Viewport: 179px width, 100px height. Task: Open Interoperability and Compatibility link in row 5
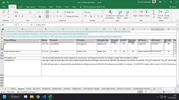click(x=46, y=34)
